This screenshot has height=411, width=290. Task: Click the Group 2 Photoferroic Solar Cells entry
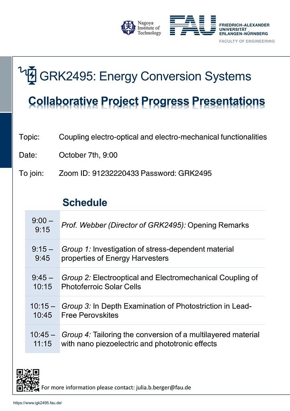pyautogui.click(x=159, y=282)
